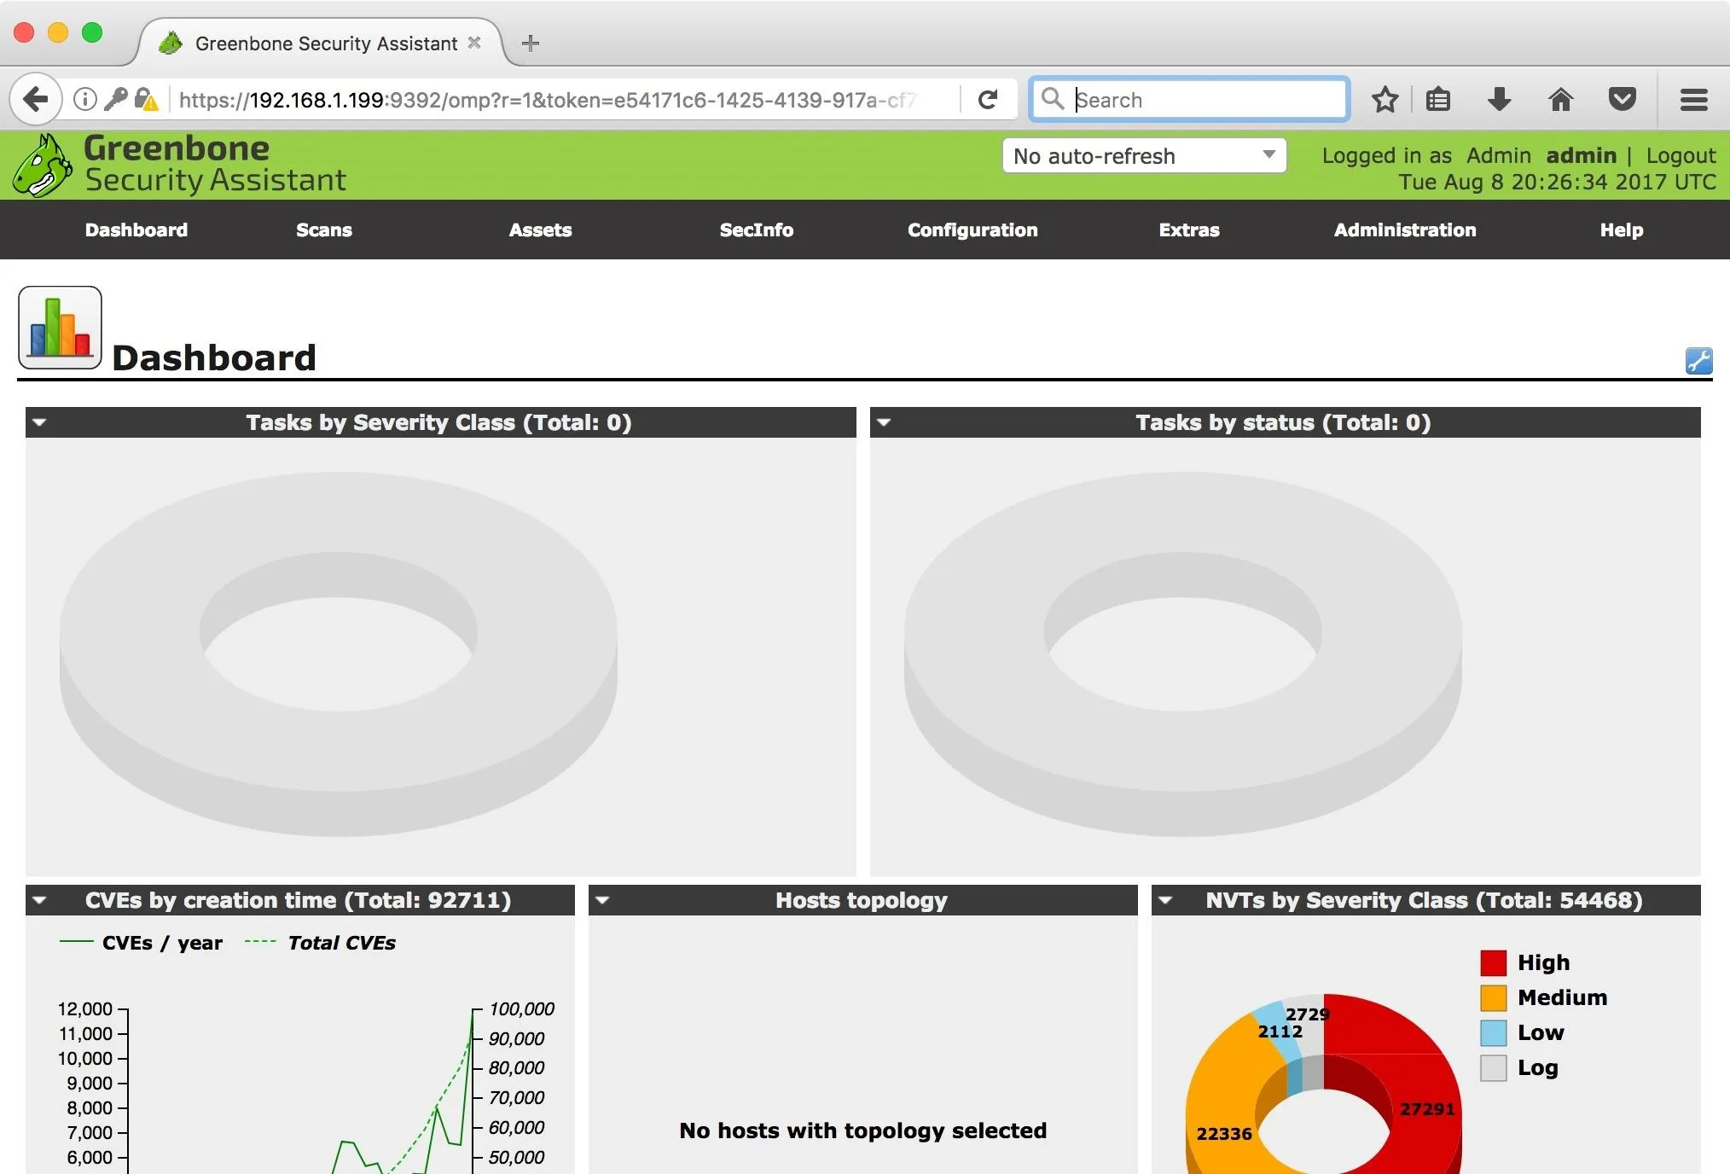The image size is (1730, 1174).
Task: Click 'No hosts with topology selected' text
Action: (862, 1130)
